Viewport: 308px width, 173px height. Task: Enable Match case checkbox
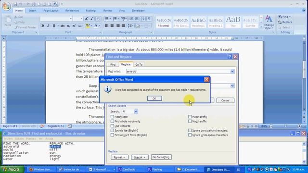coord(112,117)
